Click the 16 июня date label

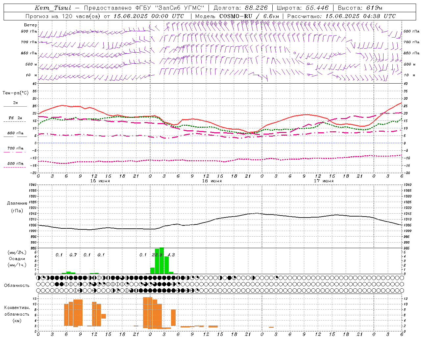[212, 181]
